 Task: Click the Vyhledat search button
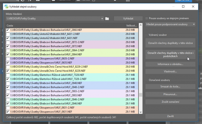128,19
